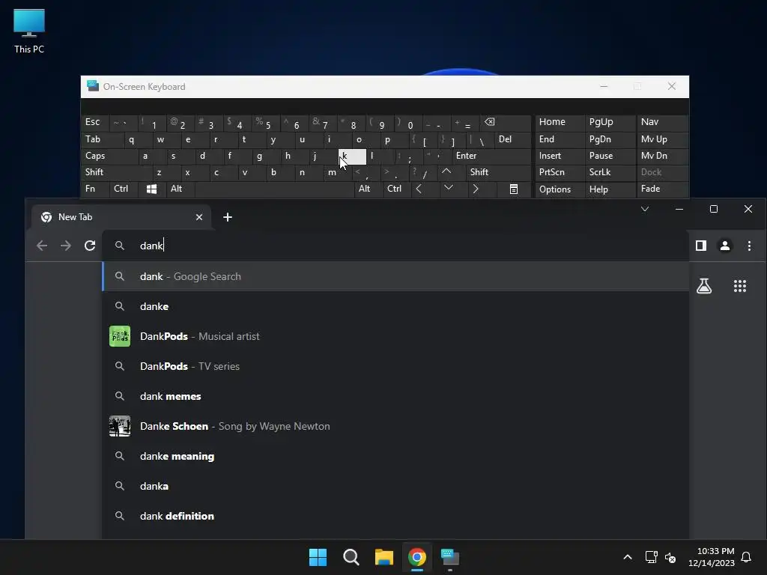The width and height of the screenshot is (767, 575).
Task: Choose 'dank definition' suggestion
Action: click(x=395, y=516)
